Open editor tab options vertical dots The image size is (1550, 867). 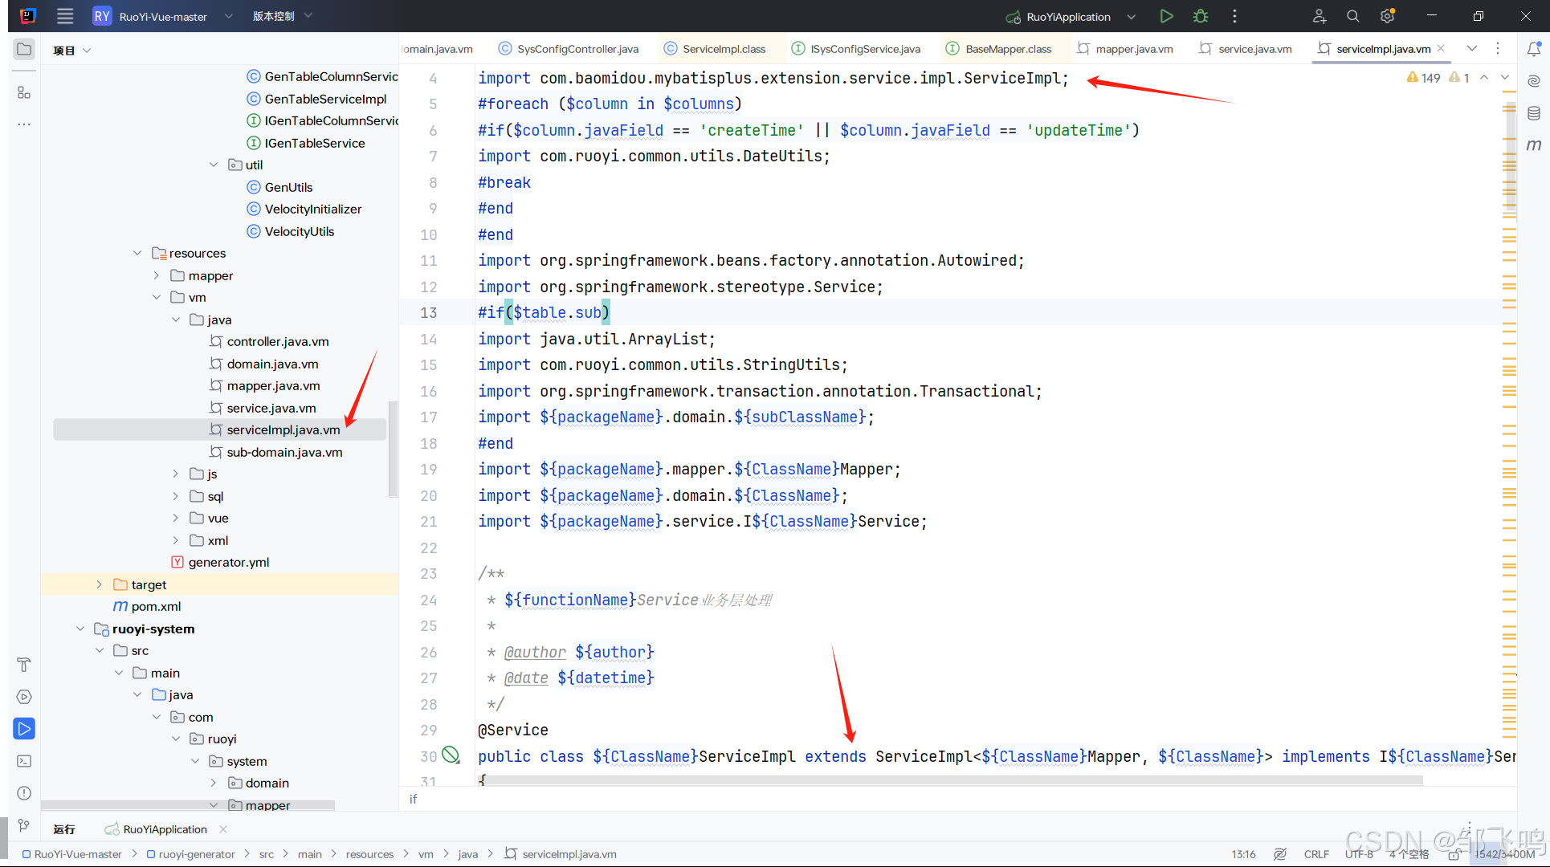coord(1498,49)
